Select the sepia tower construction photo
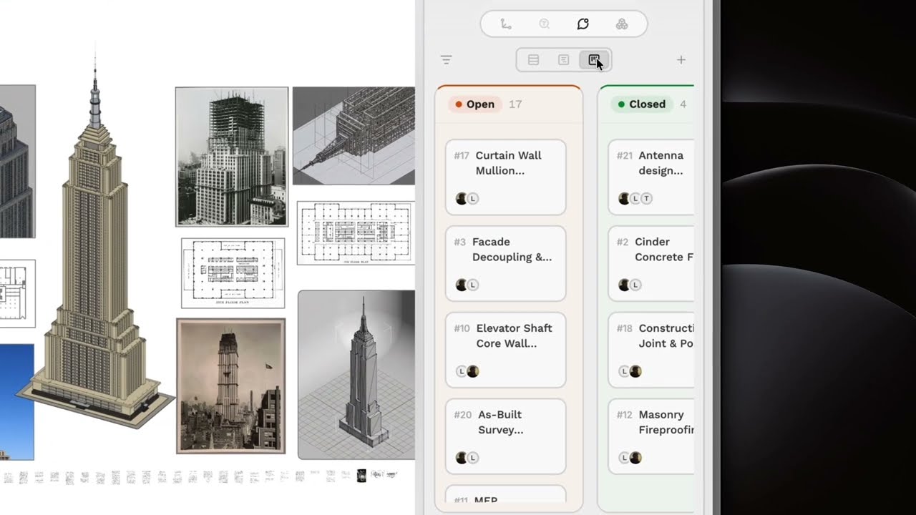 [231, 386]
